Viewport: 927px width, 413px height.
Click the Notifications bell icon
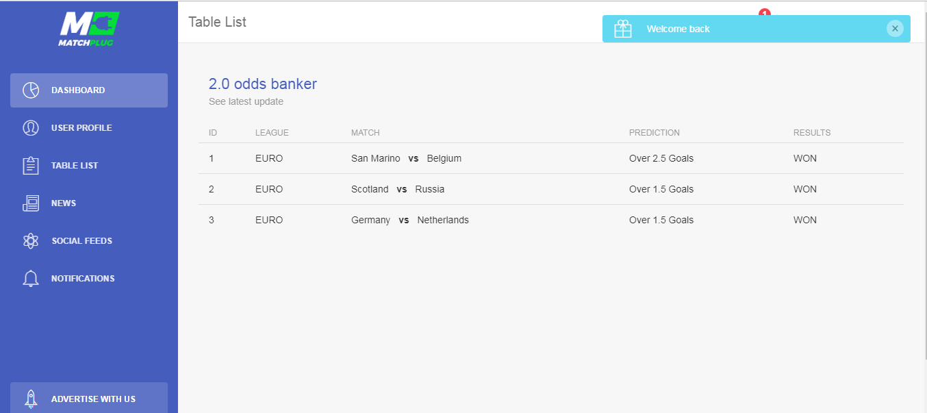click(31, 279)
